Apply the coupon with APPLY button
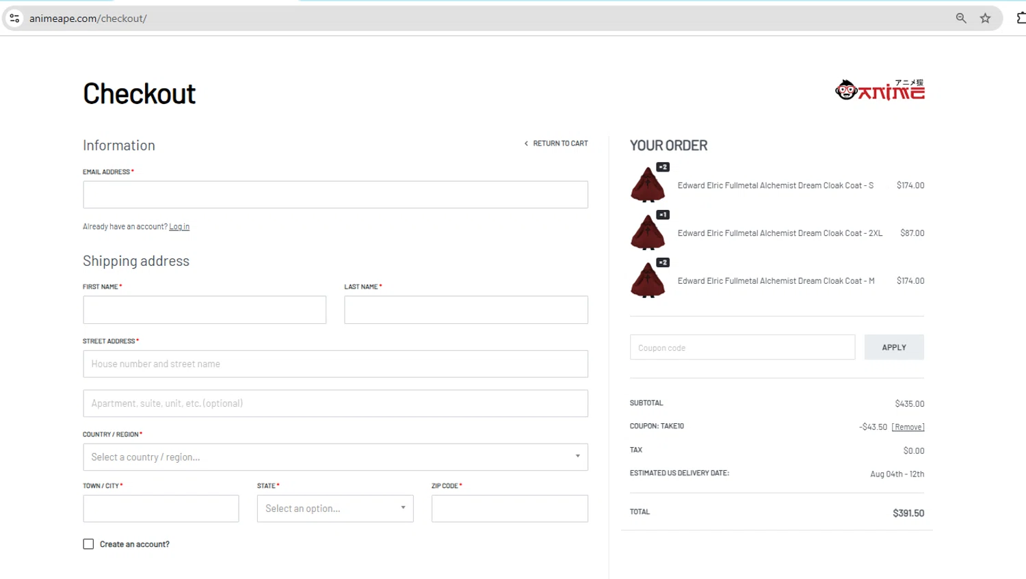Viewport: 1026px width, 579px height. tap(894, 347)
